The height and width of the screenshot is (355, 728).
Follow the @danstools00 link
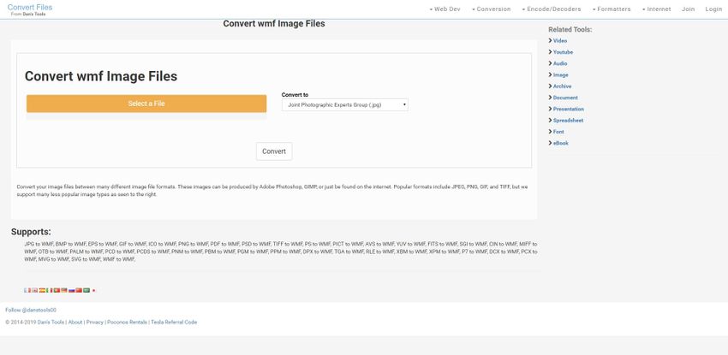31,310
